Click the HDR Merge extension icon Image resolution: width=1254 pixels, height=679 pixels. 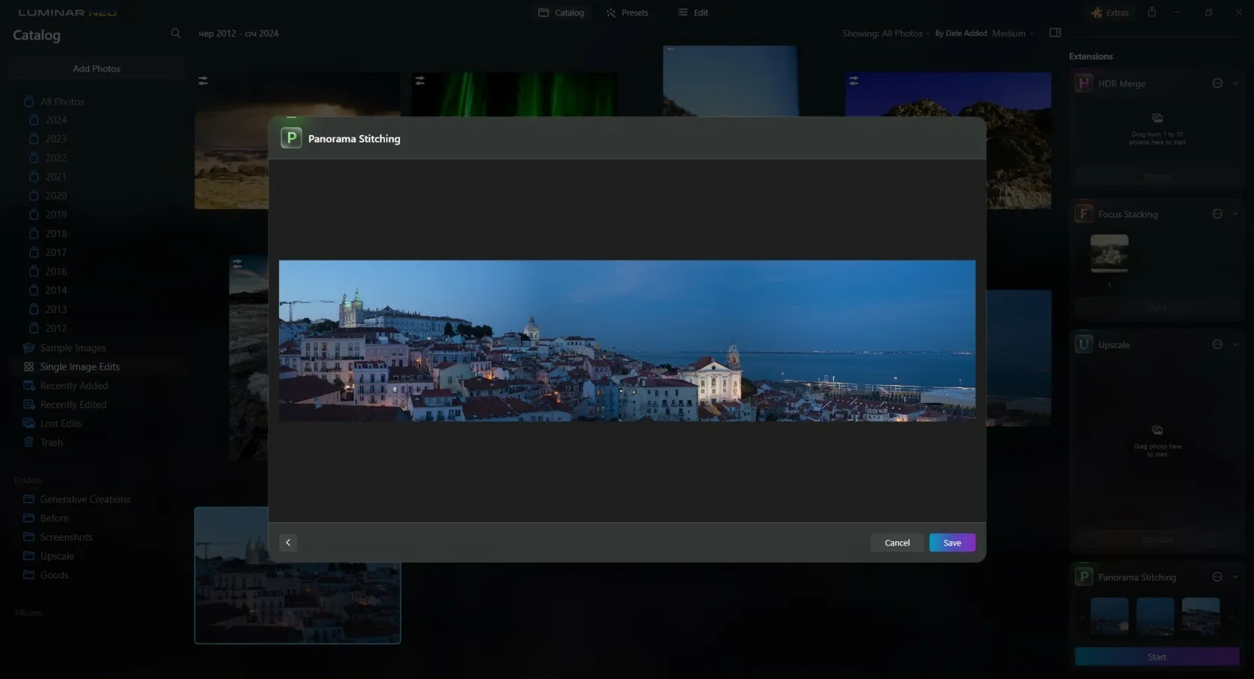click(1084, 83)
